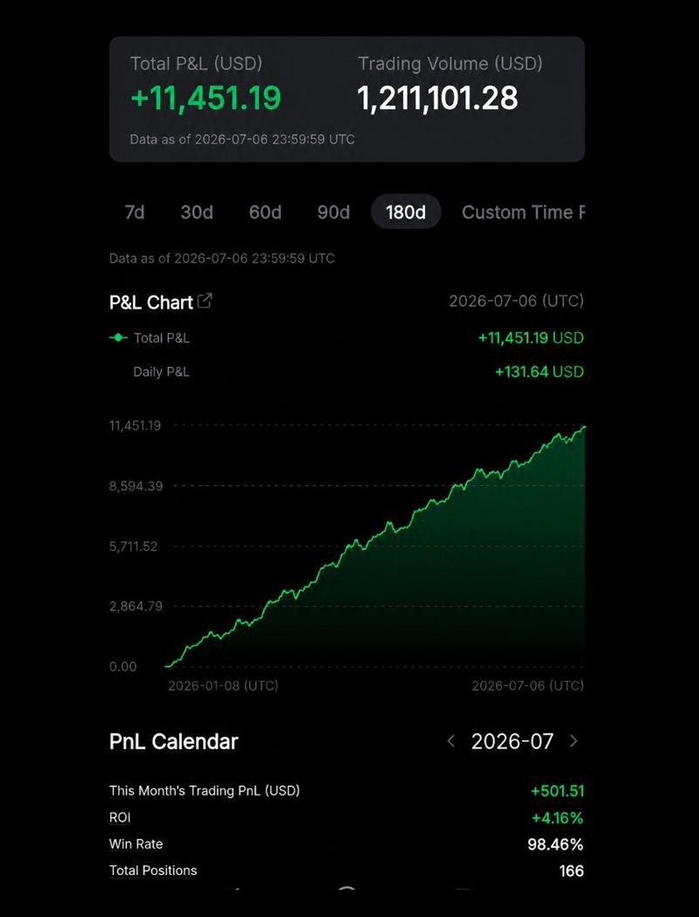Viewport: 699px width, 917px height.
Task: Click the Trading Volume value 1,211,101.28
Action: [x=437, y=98]
